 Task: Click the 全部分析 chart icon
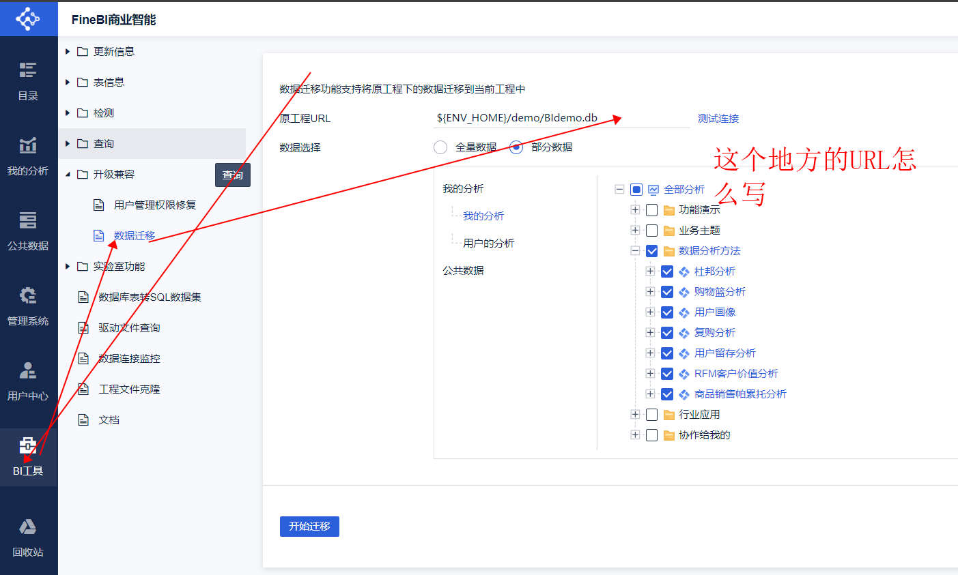[653, 190]
